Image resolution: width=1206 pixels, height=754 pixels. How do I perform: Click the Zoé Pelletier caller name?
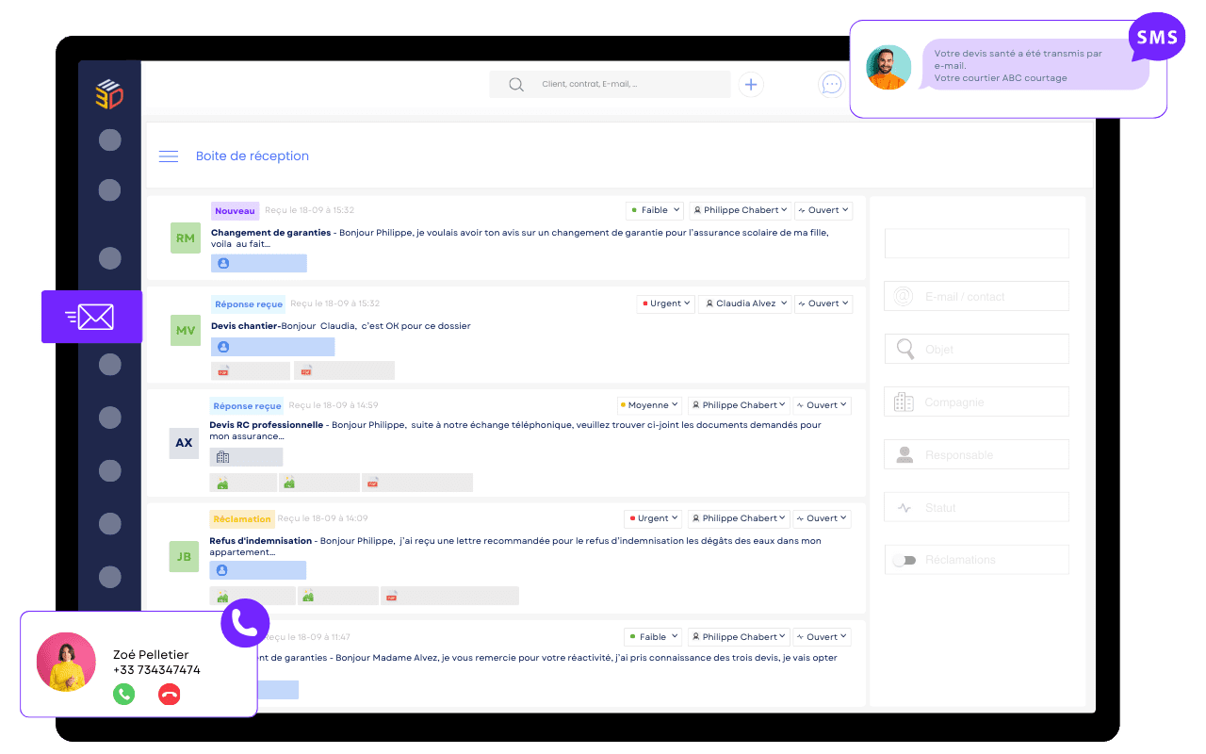(151, 654)
